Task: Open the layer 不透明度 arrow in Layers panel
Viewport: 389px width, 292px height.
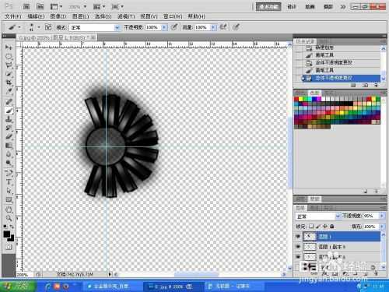Action: 382,216
